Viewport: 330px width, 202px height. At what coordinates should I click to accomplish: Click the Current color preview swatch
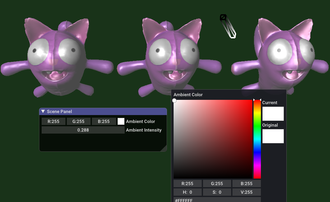point(273,114)
